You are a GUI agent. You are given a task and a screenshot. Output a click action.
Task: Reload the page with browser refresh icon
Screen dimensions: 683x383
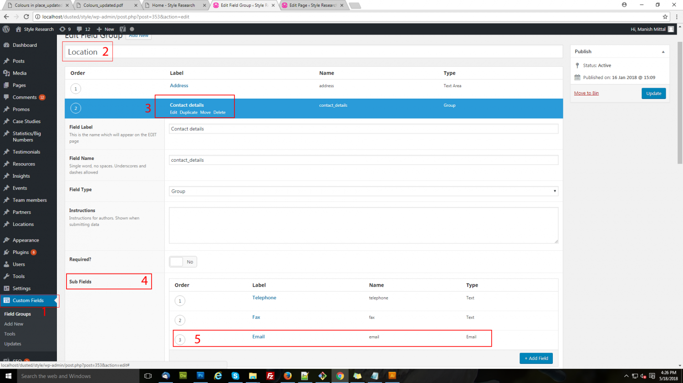pyautogui.click(x=26, y=17)
